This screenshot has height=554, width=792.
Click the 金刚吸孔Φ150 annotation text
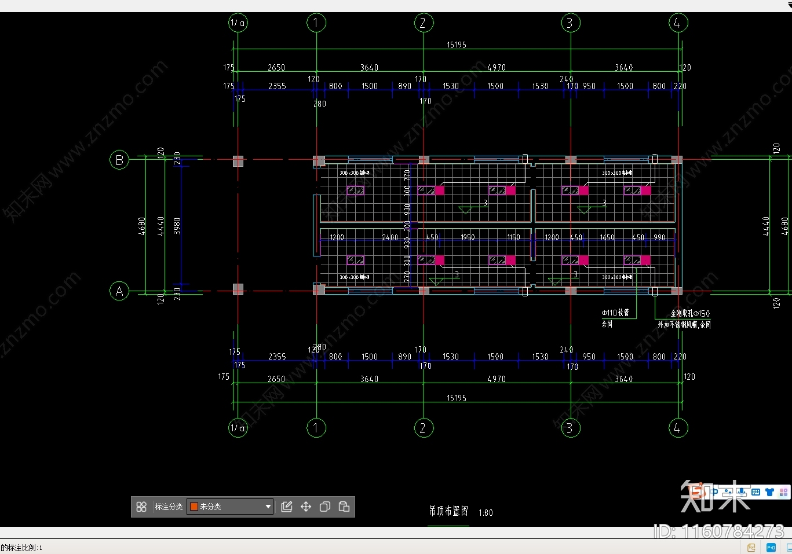(x=690, y=314)
